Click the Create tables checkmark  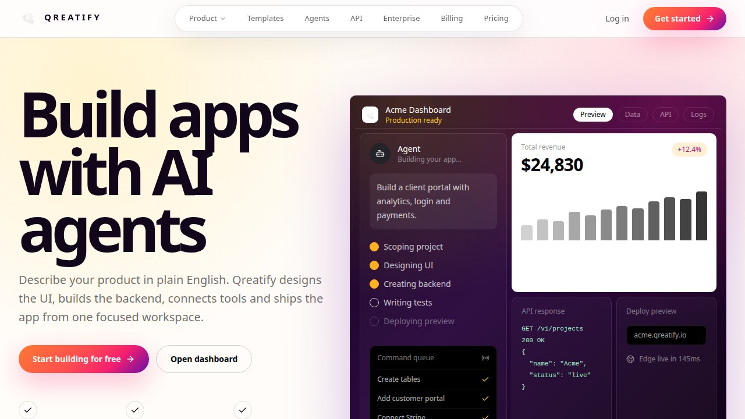click(485, 379)
